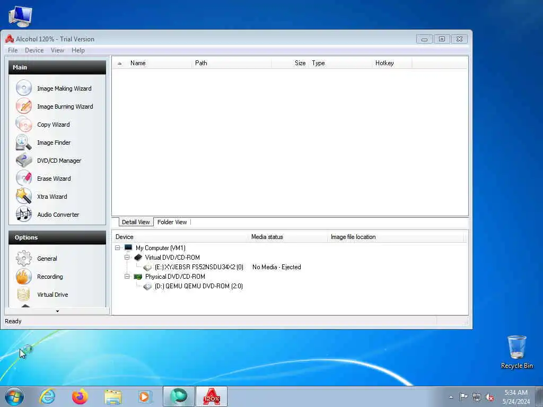
Task: Open the Audio Converter notes icon
Action: pos(23,214)
